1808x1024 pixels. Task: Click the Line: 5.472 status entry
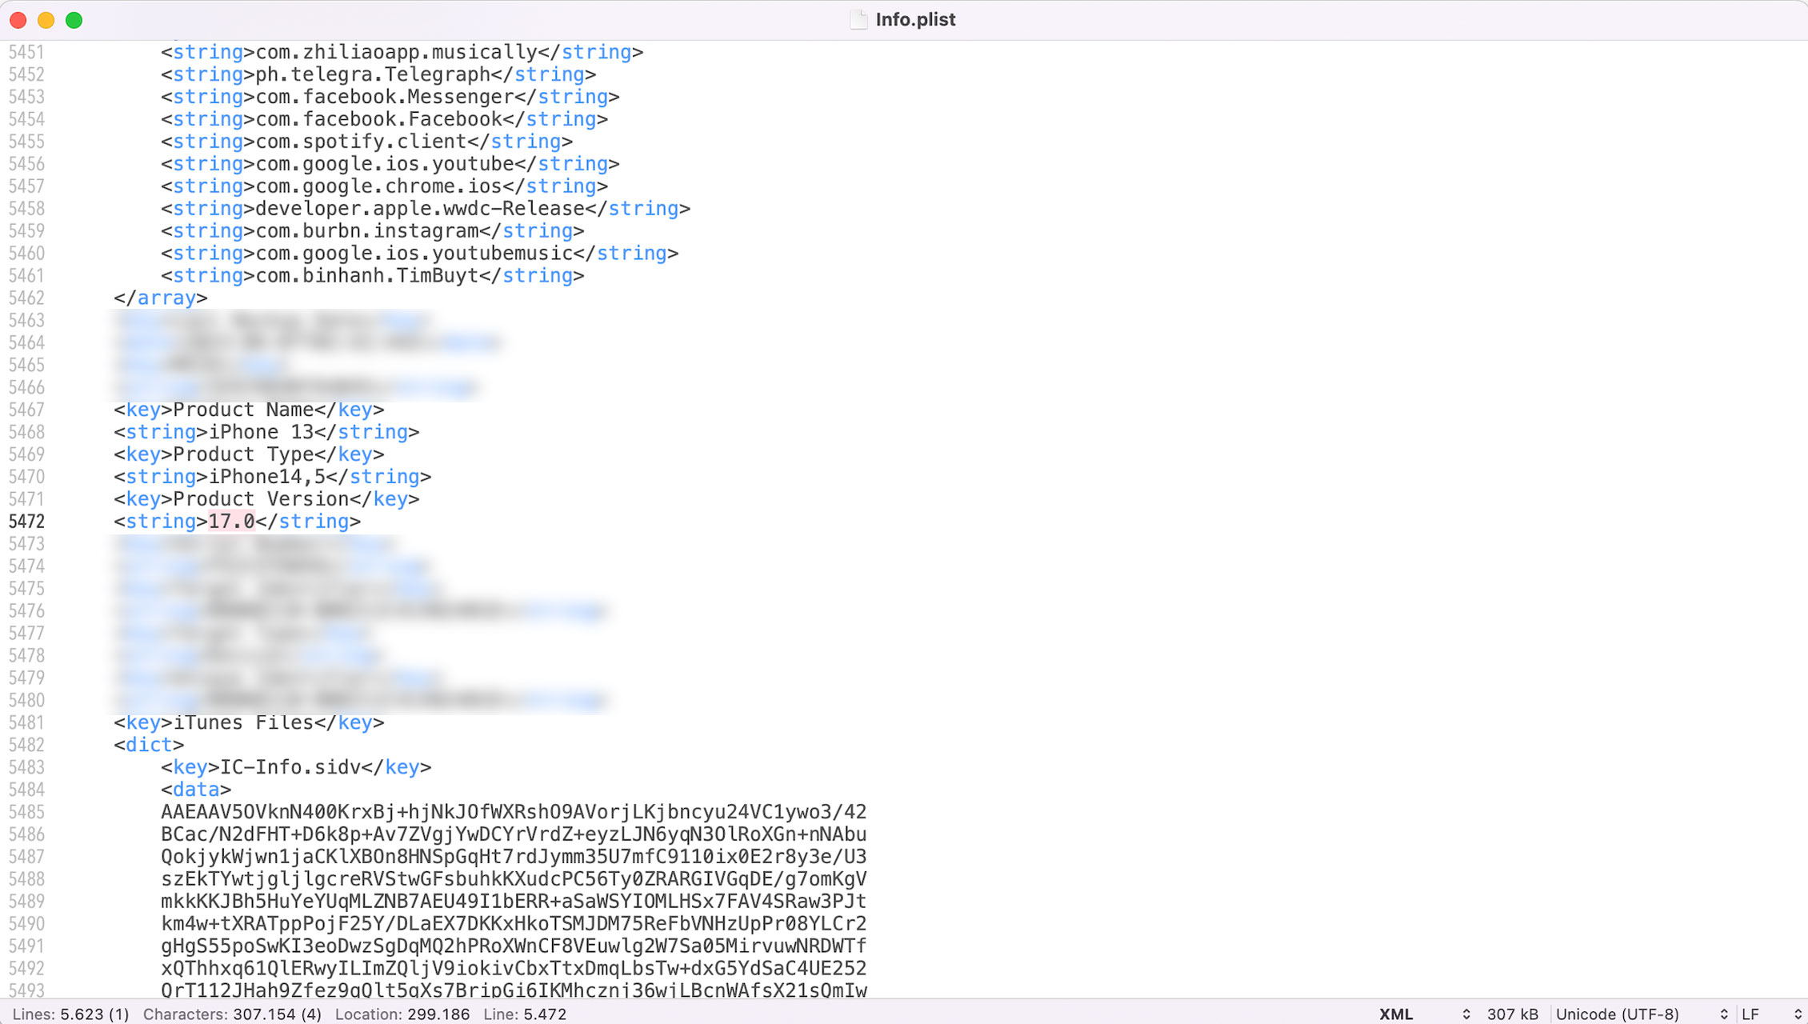click(x=525, y=1014)
